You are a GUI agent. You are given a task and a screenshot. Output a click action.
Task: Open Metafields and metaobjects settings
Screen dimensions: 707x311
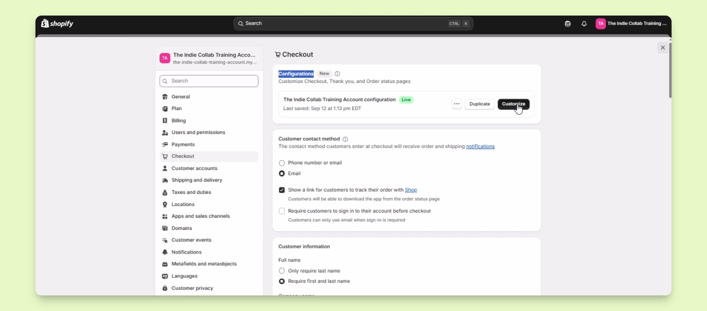209,264
